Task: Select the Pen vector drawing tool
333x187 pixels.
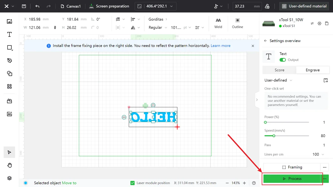Action: tap(9, 61)
